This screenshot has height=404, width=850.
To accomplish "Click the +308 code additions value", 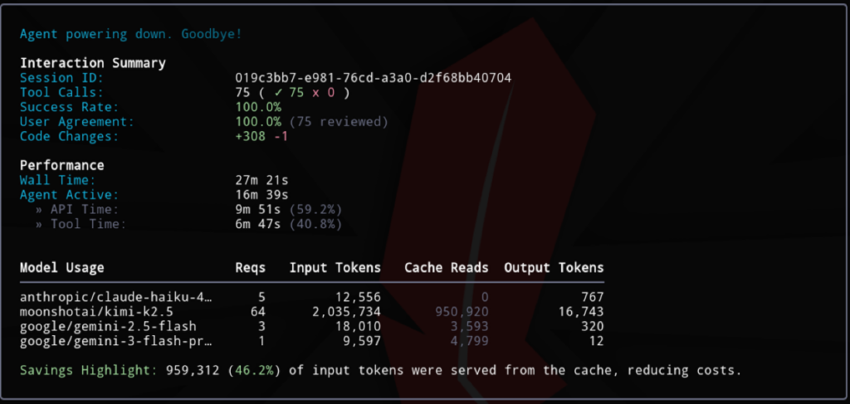I will (x=251, y=136).
